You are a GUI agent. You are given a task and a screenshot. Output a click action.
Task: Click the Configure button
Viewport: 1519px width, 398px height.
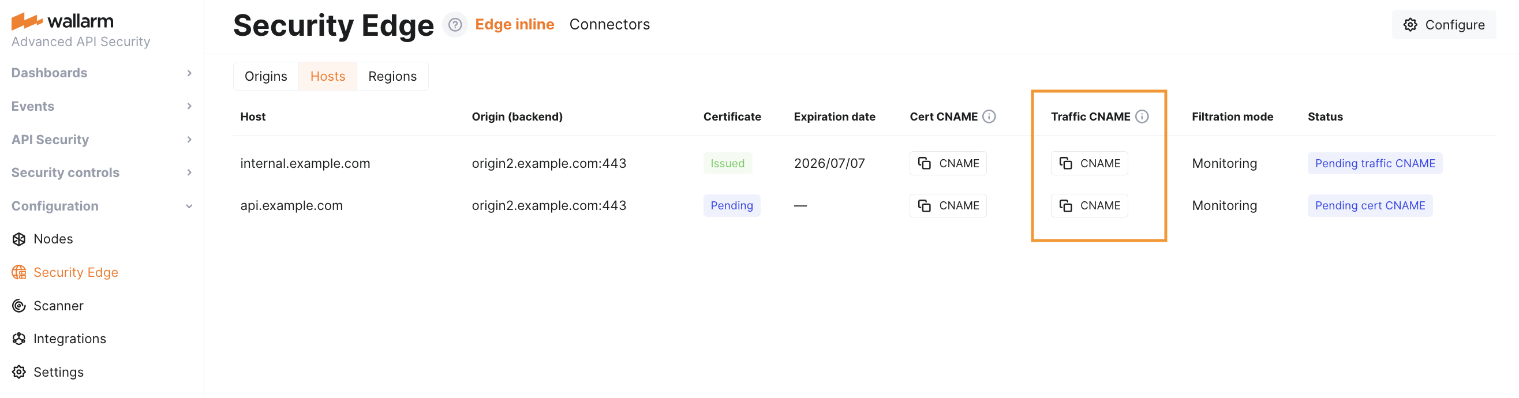pyautogui.click(x=1443, y=25)
